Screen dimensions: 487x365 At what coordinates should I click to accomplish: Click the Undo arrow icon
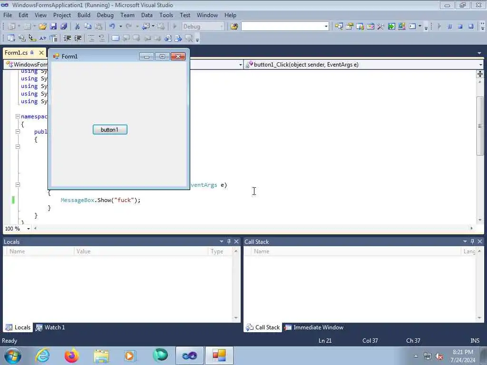coord(112,27)
